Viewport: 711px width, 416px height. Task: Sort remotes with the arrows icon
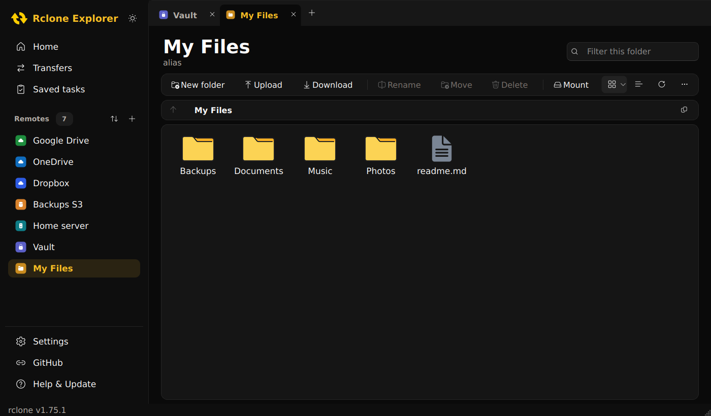coord(114,119)
